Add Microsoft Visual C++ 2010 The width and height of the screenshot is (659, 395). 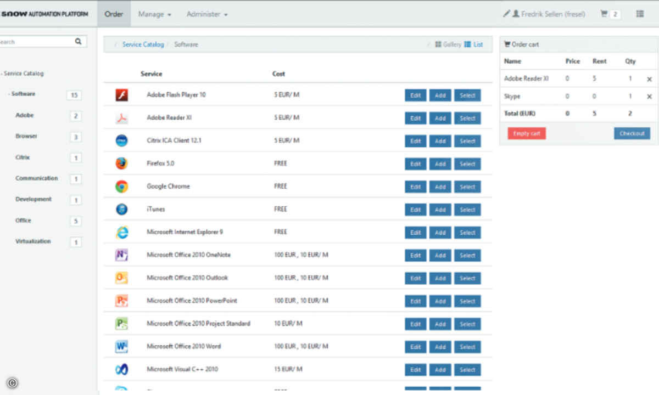pyautogui.click(x=440, y=370)
